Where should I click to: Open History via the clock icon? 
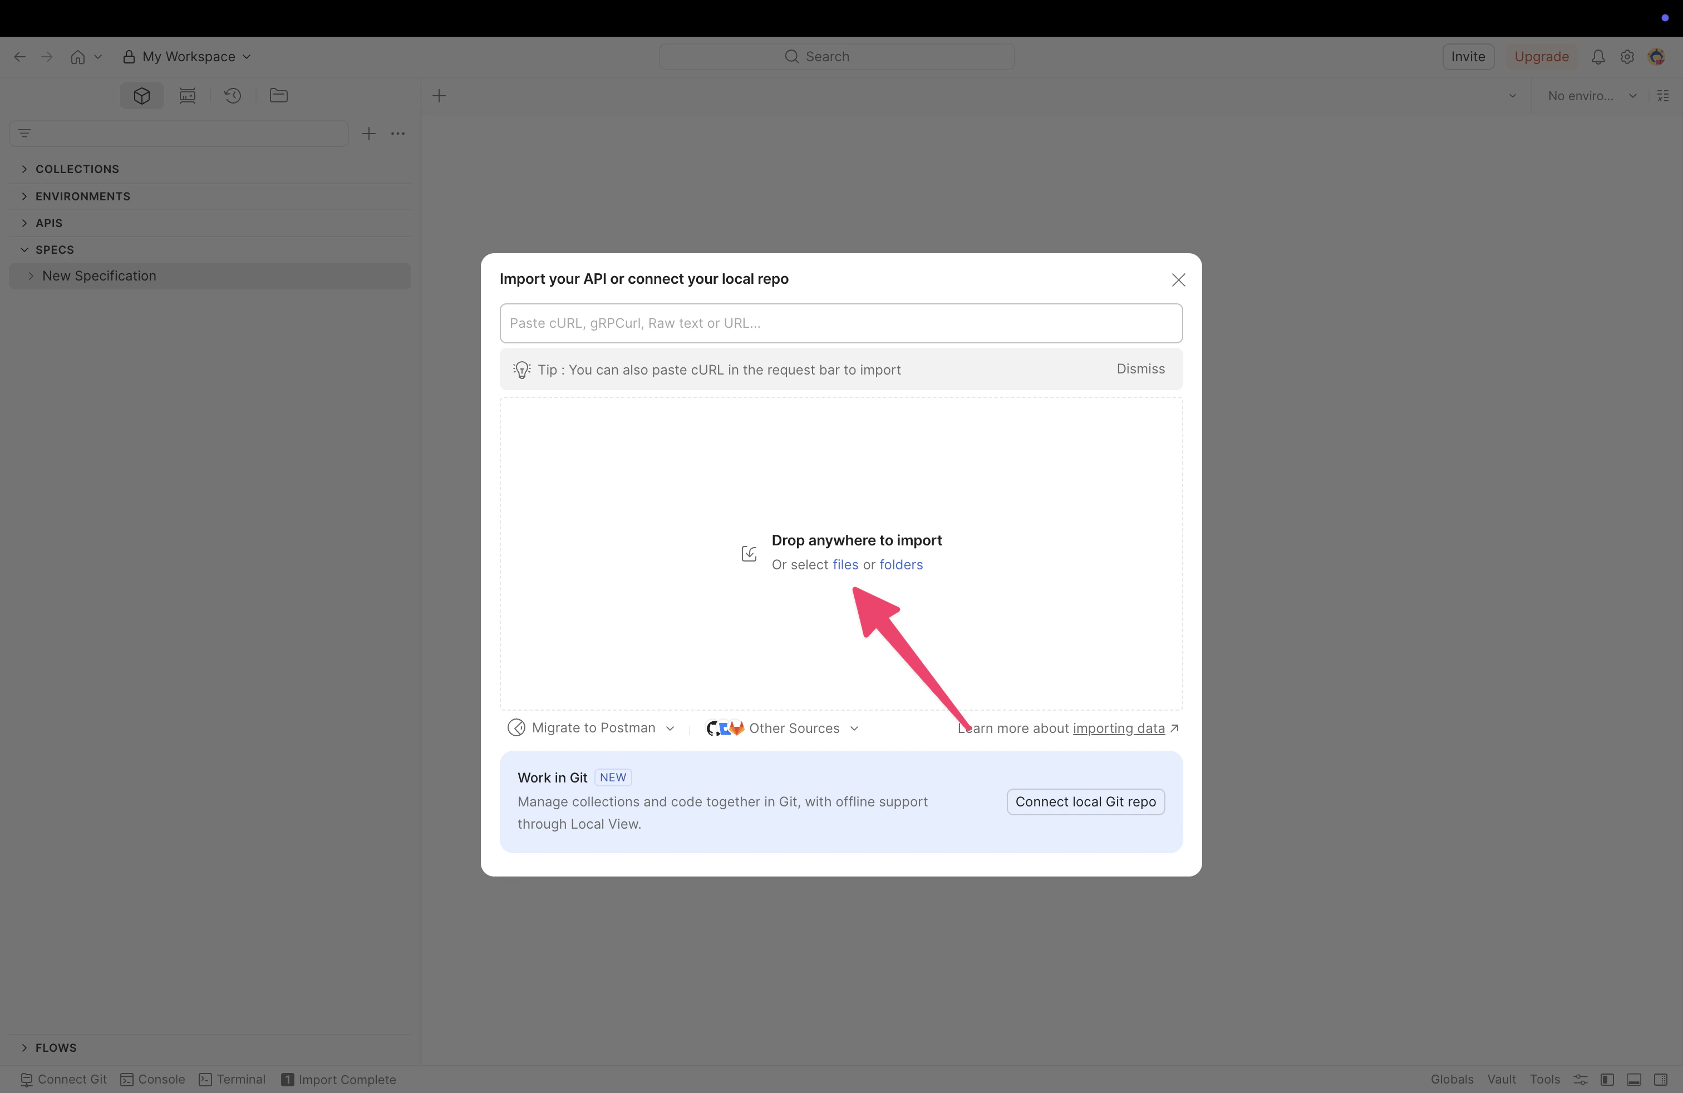(x=233, y=96)
